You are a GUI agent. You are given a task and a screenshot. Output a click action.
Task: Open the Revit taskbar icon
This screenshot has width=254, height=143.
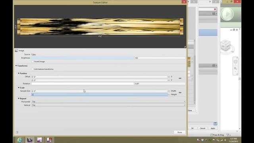point(30,140)
